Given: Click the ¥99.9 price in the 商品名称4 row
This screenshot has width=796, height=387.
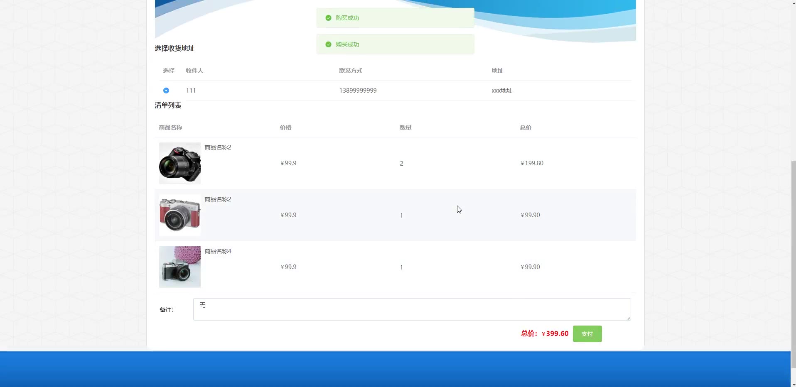Looking at the screenshot, I should (288, 267).
